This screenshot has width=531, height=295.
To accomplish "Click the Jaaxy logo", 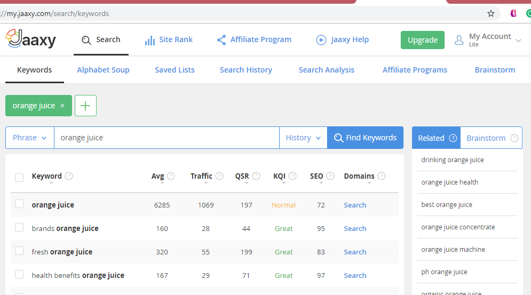I will click(31, 39).
